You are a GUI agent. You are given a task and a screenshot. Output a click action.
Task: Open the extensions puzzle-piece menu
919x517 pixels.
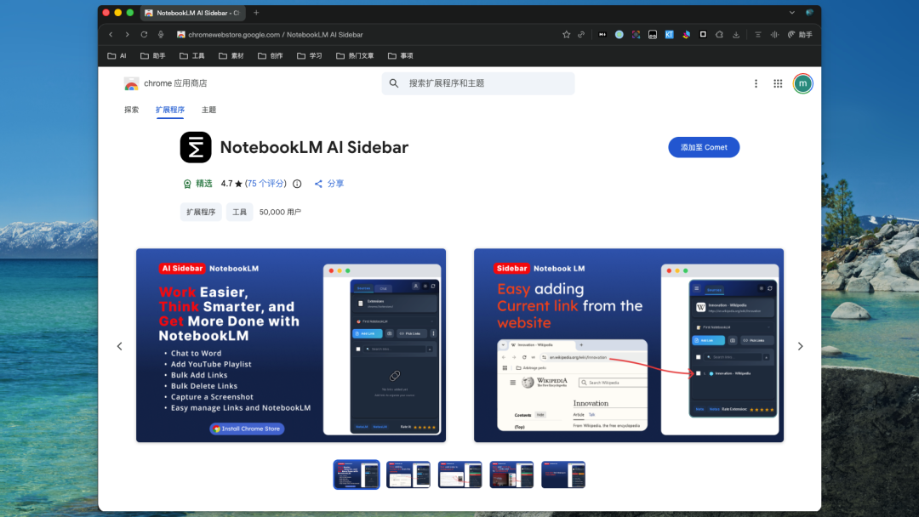point(719,35)
